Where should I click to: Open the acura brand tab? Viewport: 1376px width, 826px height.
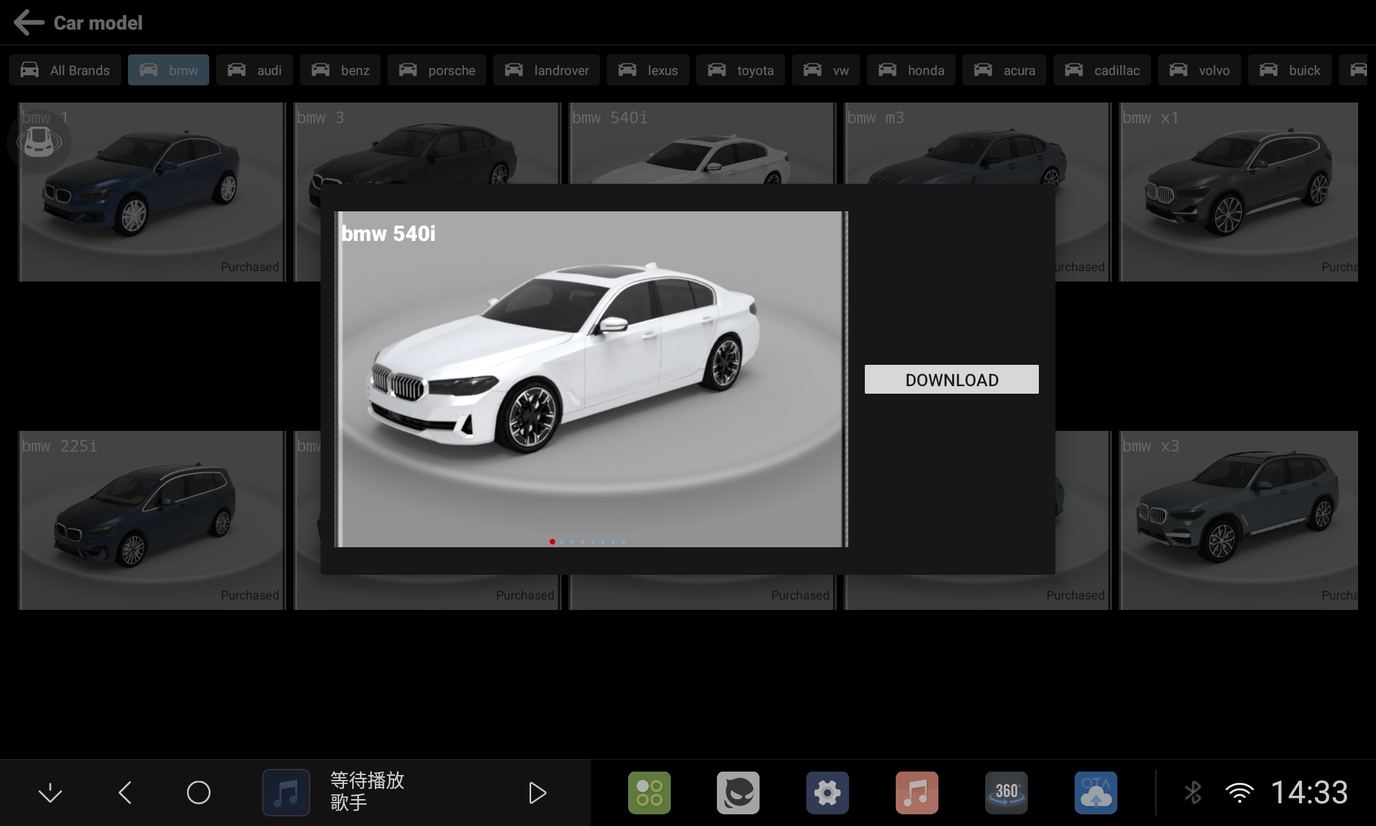coord(1004,70)
